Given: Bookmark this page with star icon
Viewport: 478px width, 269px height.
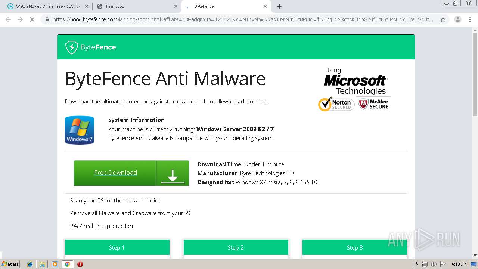Looking at the screenshot, I should 443,19.
